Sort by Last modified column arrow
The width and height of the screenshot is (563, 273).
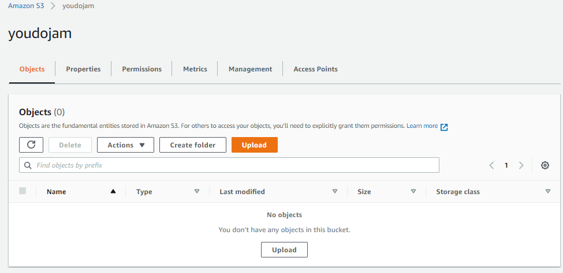[335, 192]
